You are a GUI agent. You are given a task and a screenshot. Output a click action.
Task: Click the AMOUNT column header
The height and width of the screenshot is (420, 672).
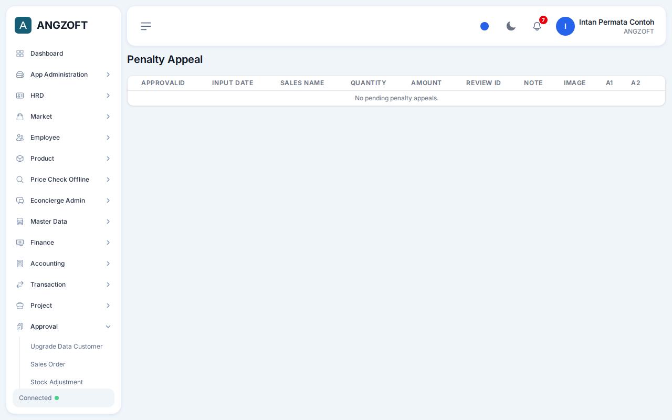pyautogui.click(x=426, y=83)
